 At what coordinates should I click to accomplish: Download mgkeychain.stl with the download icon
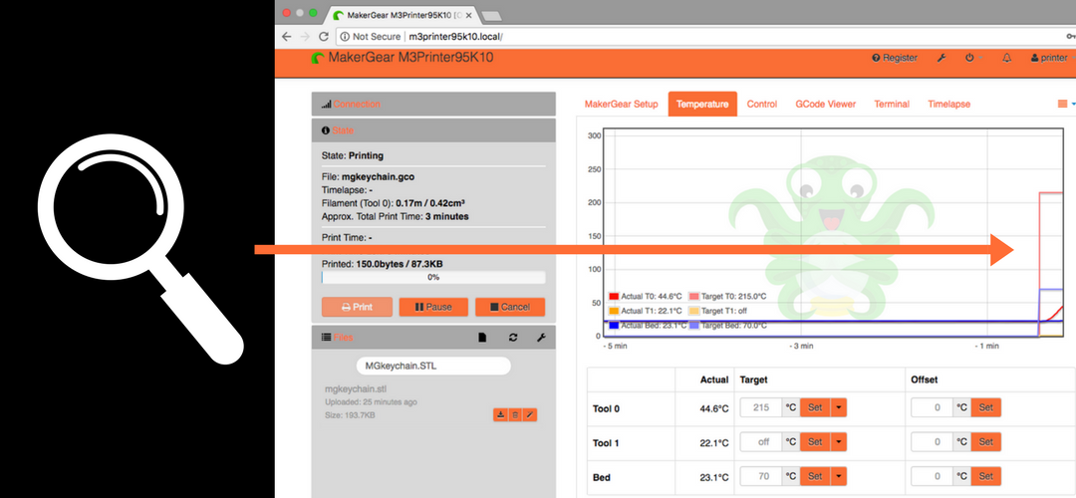pyautogui.click(x=500, y=414)
